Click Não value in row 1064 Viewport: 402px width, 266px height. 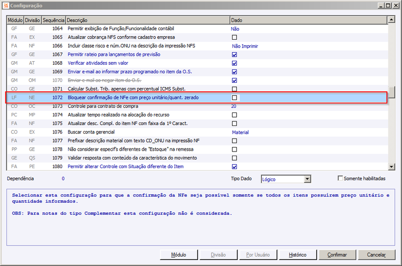235,29
